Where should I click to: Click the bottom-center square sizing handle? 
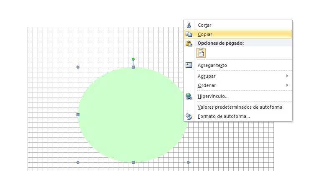pos(133,162)
